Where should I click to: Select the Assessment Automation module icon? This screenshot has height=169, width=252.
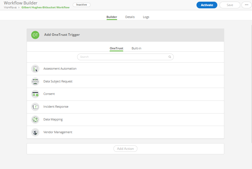[35, 69]
